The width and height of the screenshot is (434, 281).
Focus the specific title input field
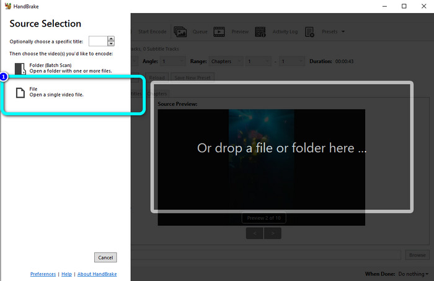[98, 41]
